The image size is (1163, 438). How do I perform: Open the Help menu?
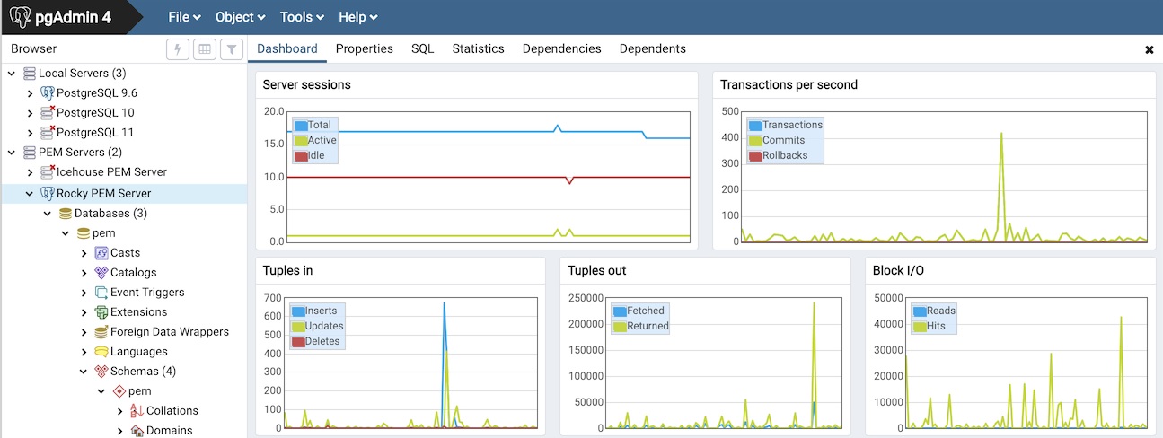(x=357, y=17)
